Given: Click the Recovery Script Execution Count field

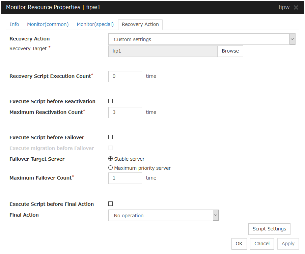Looking at the screenshot, I should point(125,76).
